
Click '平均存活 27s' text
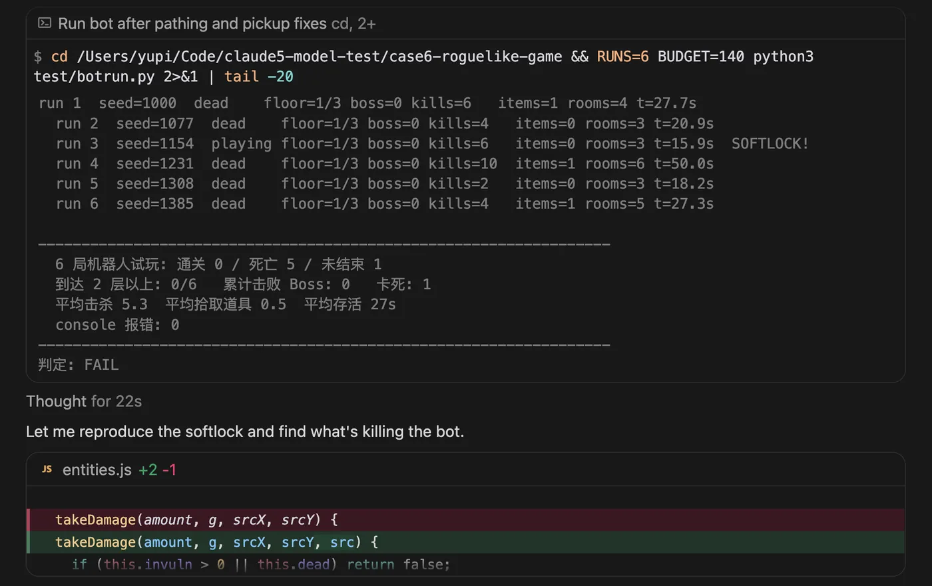pos(350,304)
